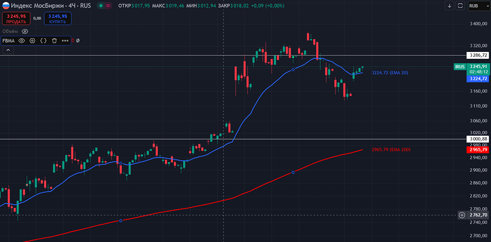Open FBMA more options menu

(65, 41)
